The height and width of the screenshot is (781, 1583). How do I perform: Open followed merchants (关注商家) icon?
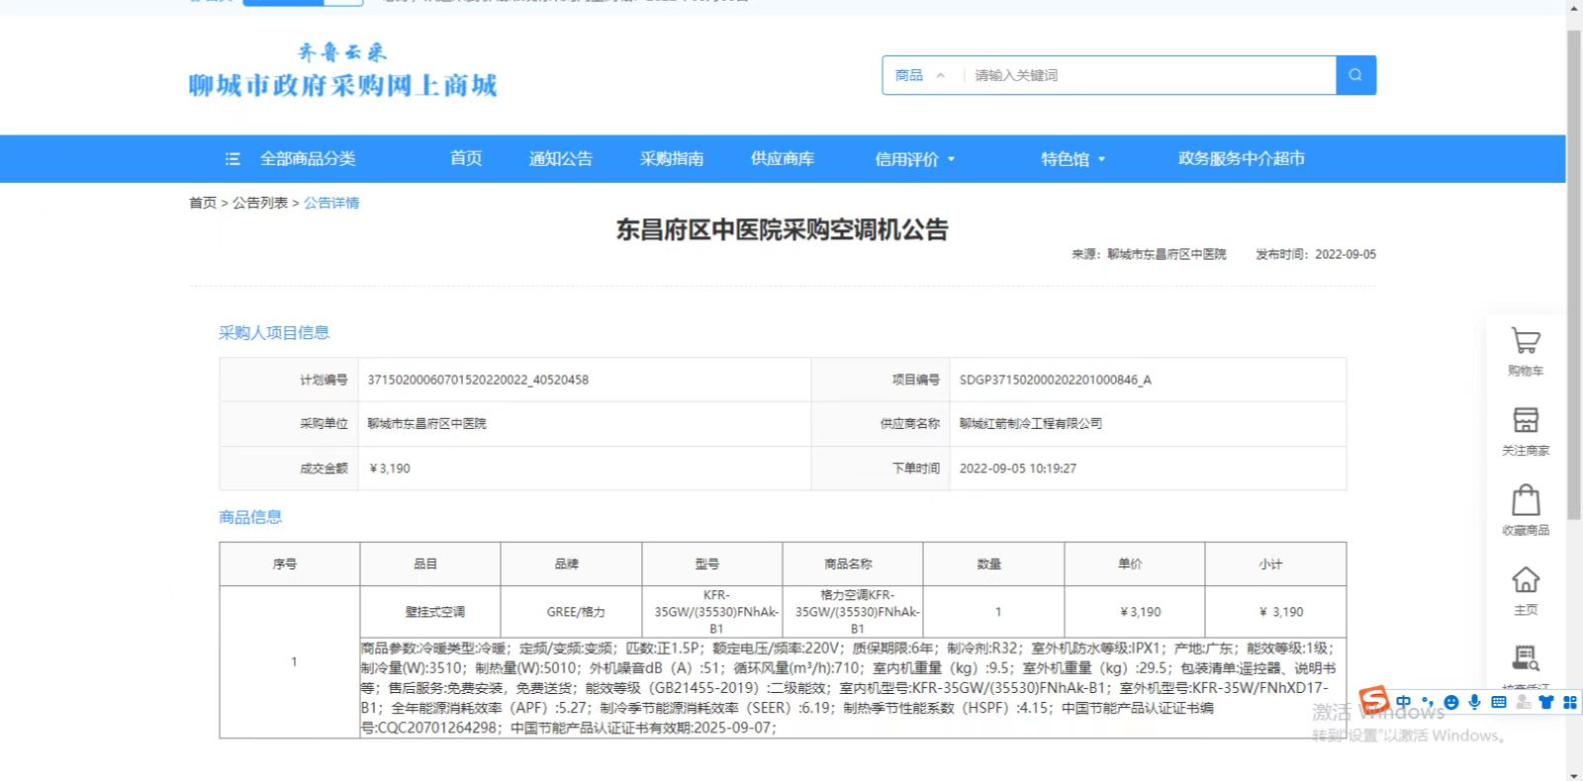(1526, 420)
